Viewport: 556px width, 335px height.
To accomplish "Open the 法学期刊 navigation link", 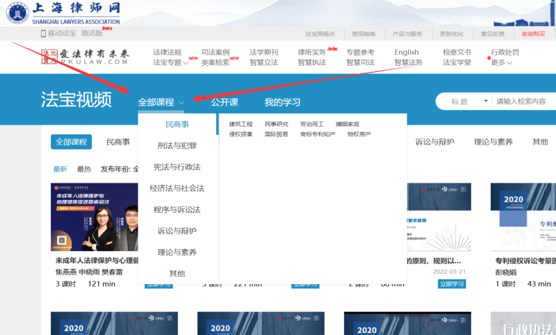I will [x=264, y=52].
